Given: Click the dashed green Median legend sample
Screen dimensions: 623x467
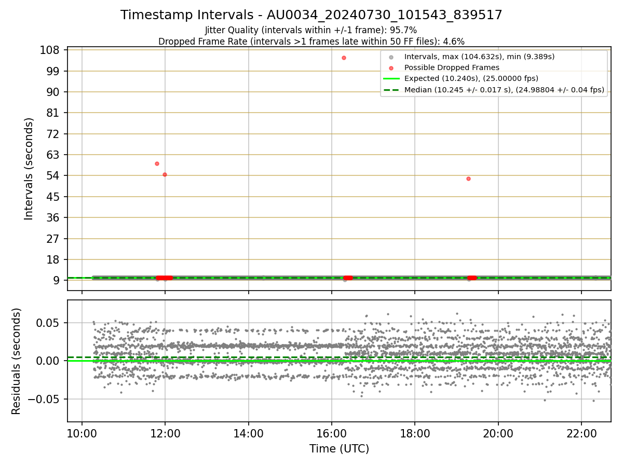Looking at the screenshot, I should pyautogui.click(x=391, y=90).
